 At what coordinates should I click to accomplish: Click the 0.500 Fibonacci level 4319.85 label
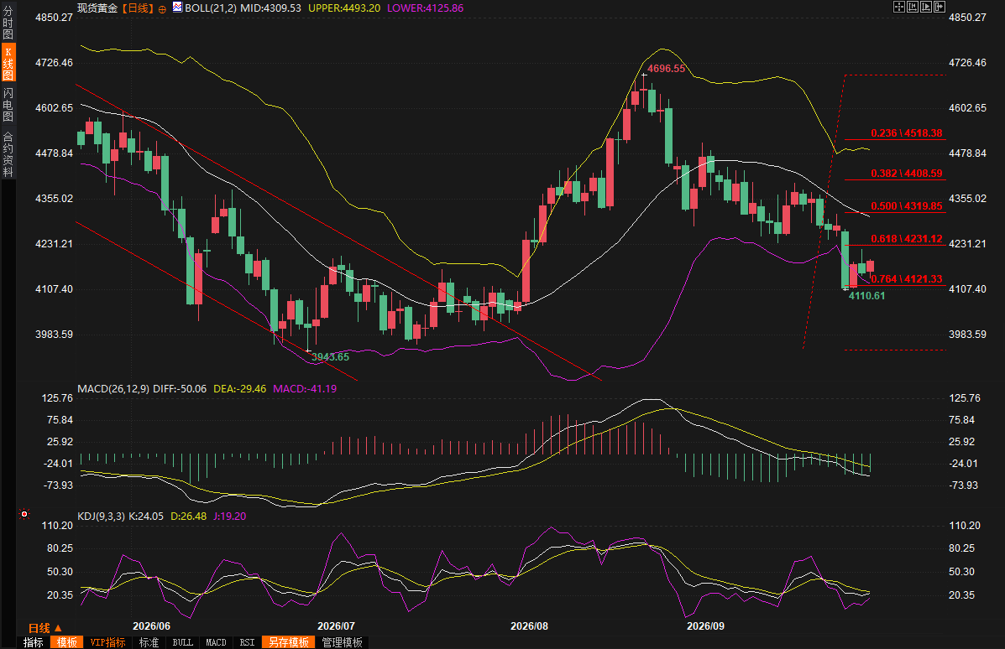906,206
